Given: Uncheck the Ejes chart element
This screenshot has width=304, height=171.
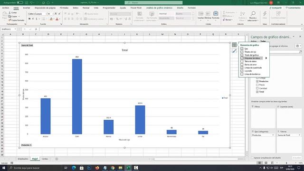Looking at the screenshot, I should coord(242,48).
